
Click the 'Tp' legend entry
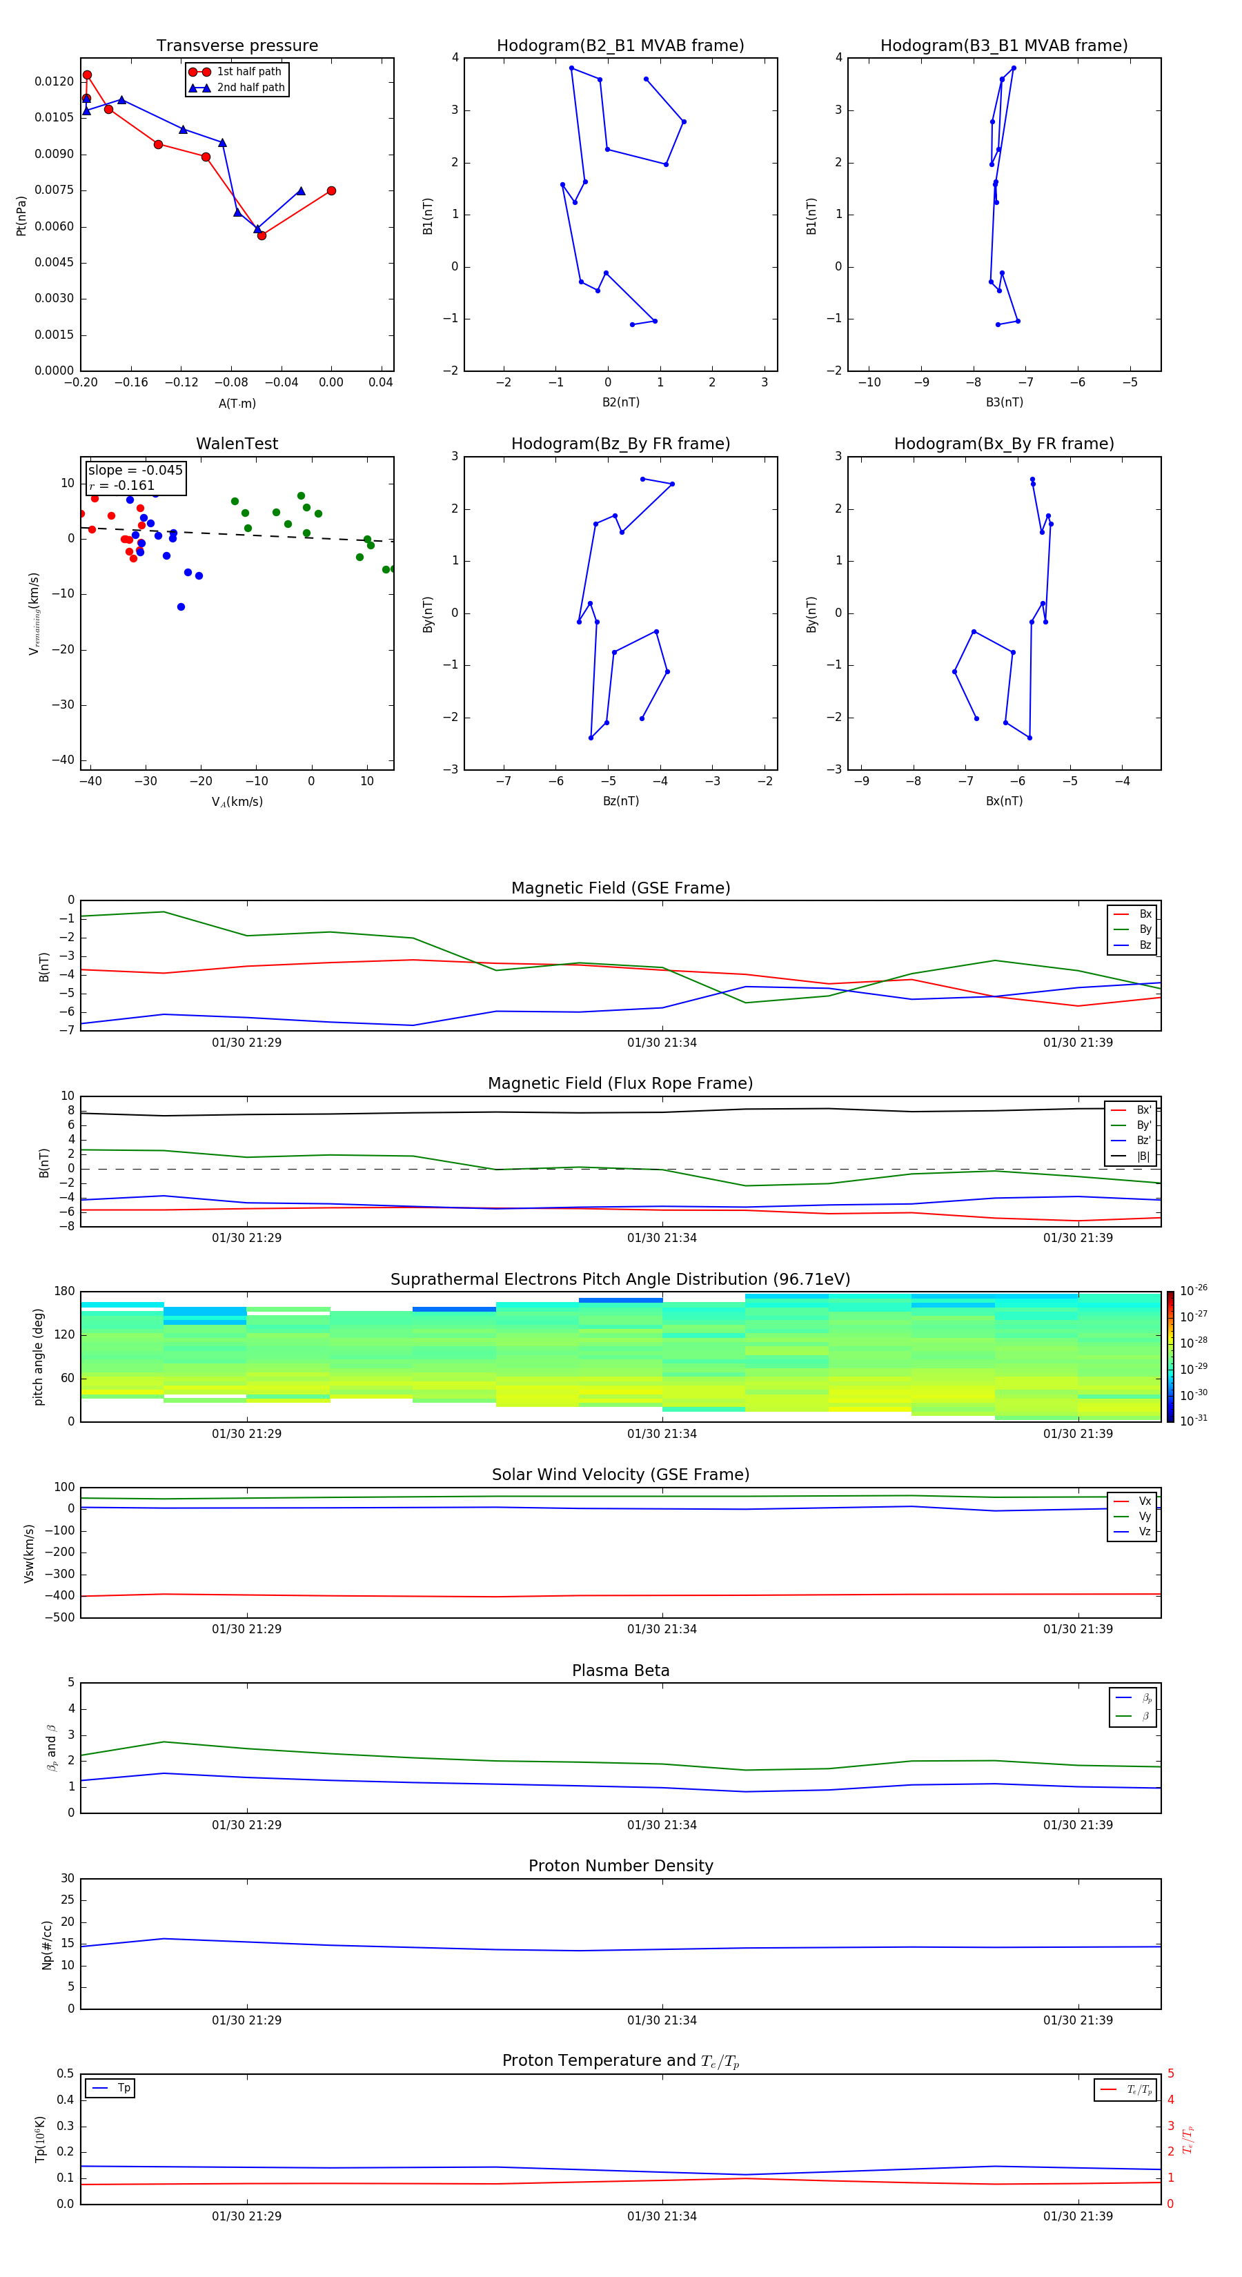coord(110,2088)
